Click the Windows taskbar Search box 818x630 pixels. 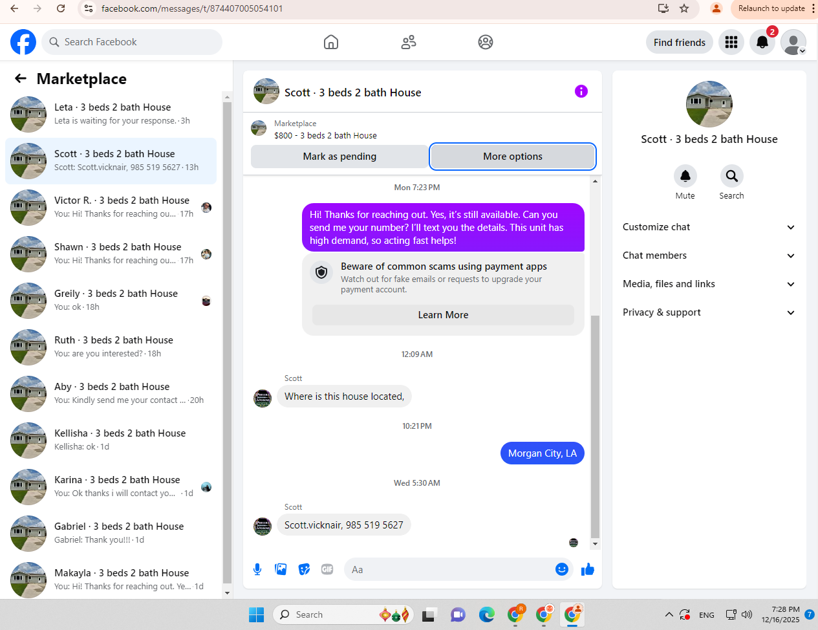[x=343, y=614]
